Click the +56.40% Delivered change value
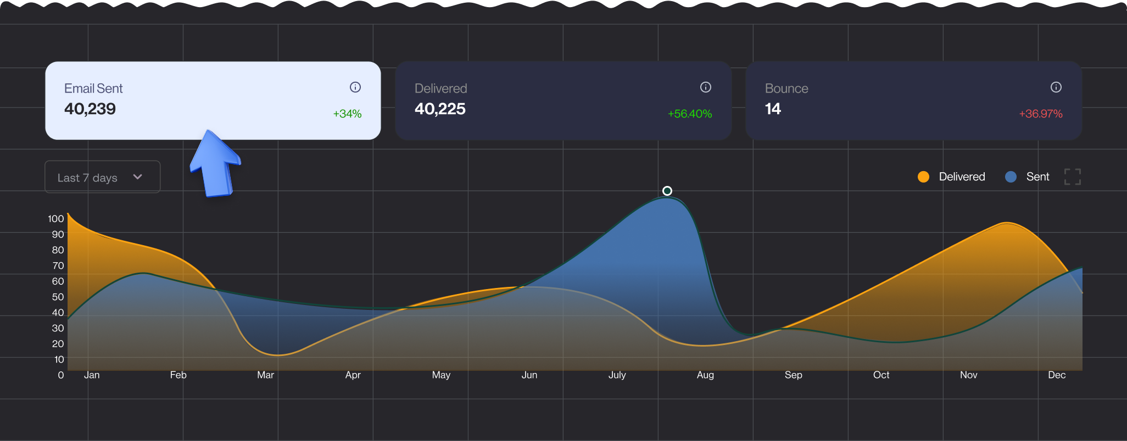Screen dimensions: 1127x441 [690, 114]
